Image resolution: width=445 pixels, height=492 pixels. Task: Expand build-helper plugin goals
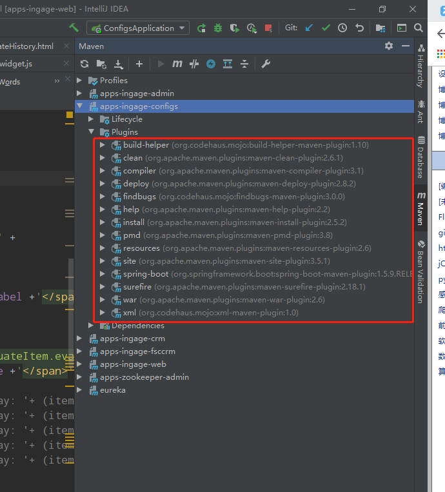pyautogui.click(x=103, y=144)
